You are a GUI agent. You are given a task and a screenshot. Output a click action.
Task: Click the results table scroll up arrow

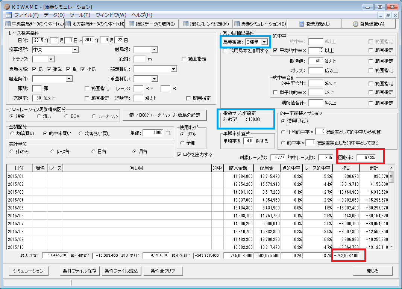[391, 168]
